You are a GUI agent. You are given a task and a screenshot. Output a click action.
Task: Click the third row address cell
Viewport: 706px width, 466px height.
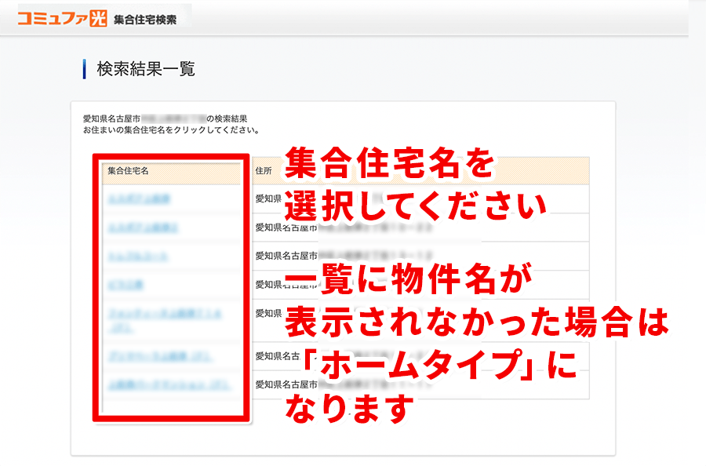[x=298, y=256]
